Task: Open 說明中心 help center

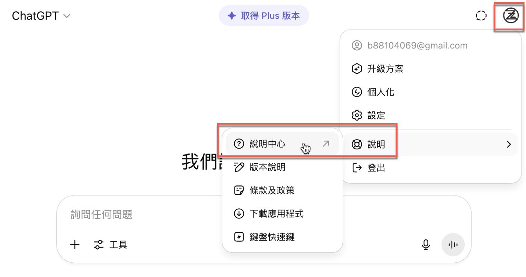Action: [x=267, y=144]
